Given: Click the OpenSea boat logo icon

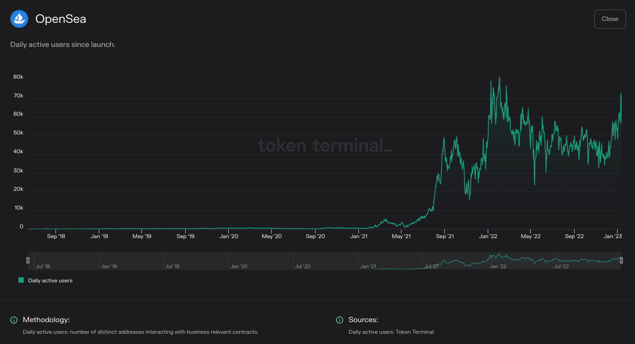Looking at the screenshot, I should click(x=19, y=19).
